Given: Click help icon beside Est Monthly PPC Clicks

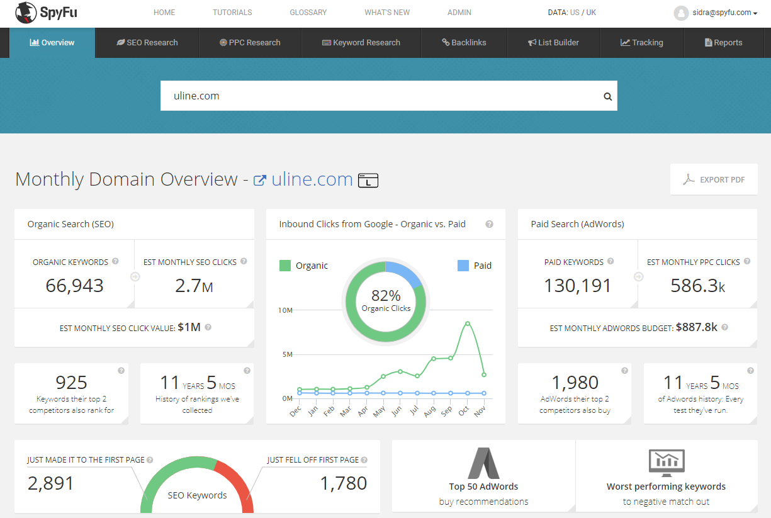Looking at the screenshot, I should click(746, 262).
